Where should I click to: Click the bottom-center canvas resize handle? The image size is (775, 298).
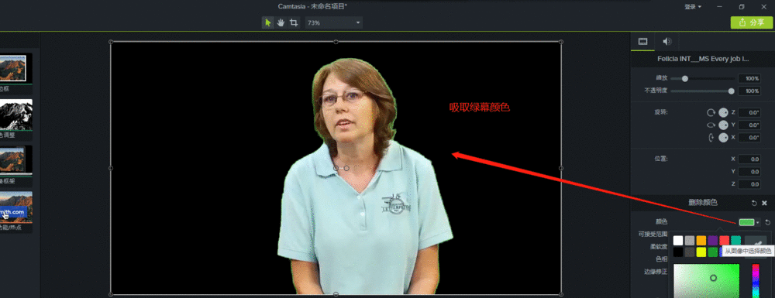pos(336,295)
